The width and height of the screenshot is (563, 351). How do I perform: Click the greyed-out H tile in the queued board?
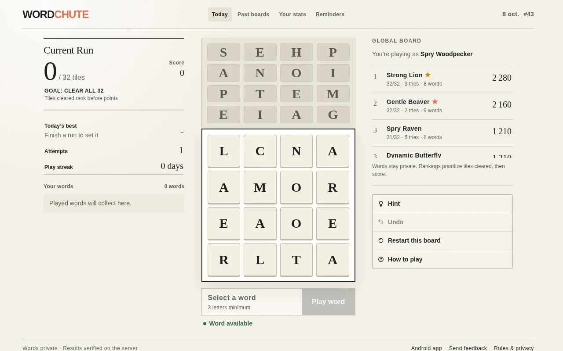pyautogui.click(x=296, y=52)
